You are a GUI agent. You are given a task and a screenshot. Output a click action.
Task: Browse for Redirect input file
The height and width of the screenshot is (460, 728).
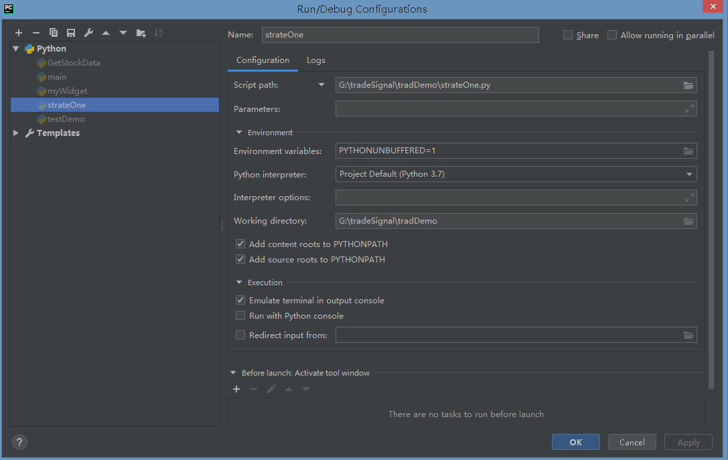coord(688,335)
